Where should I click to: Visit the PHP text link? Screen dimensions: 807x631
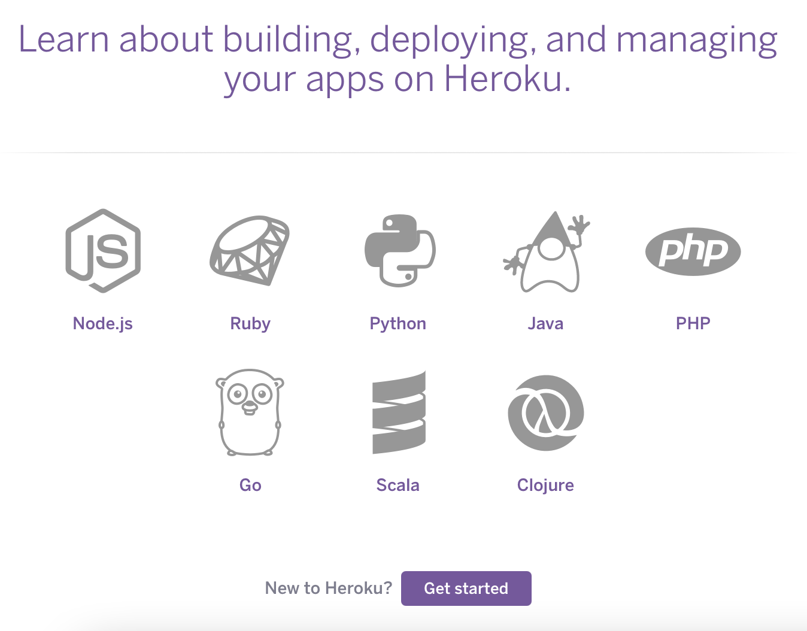click(693, 324)
